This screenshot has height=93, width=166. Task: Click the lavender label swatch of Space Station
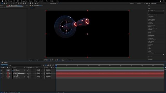tap(8, 71)
